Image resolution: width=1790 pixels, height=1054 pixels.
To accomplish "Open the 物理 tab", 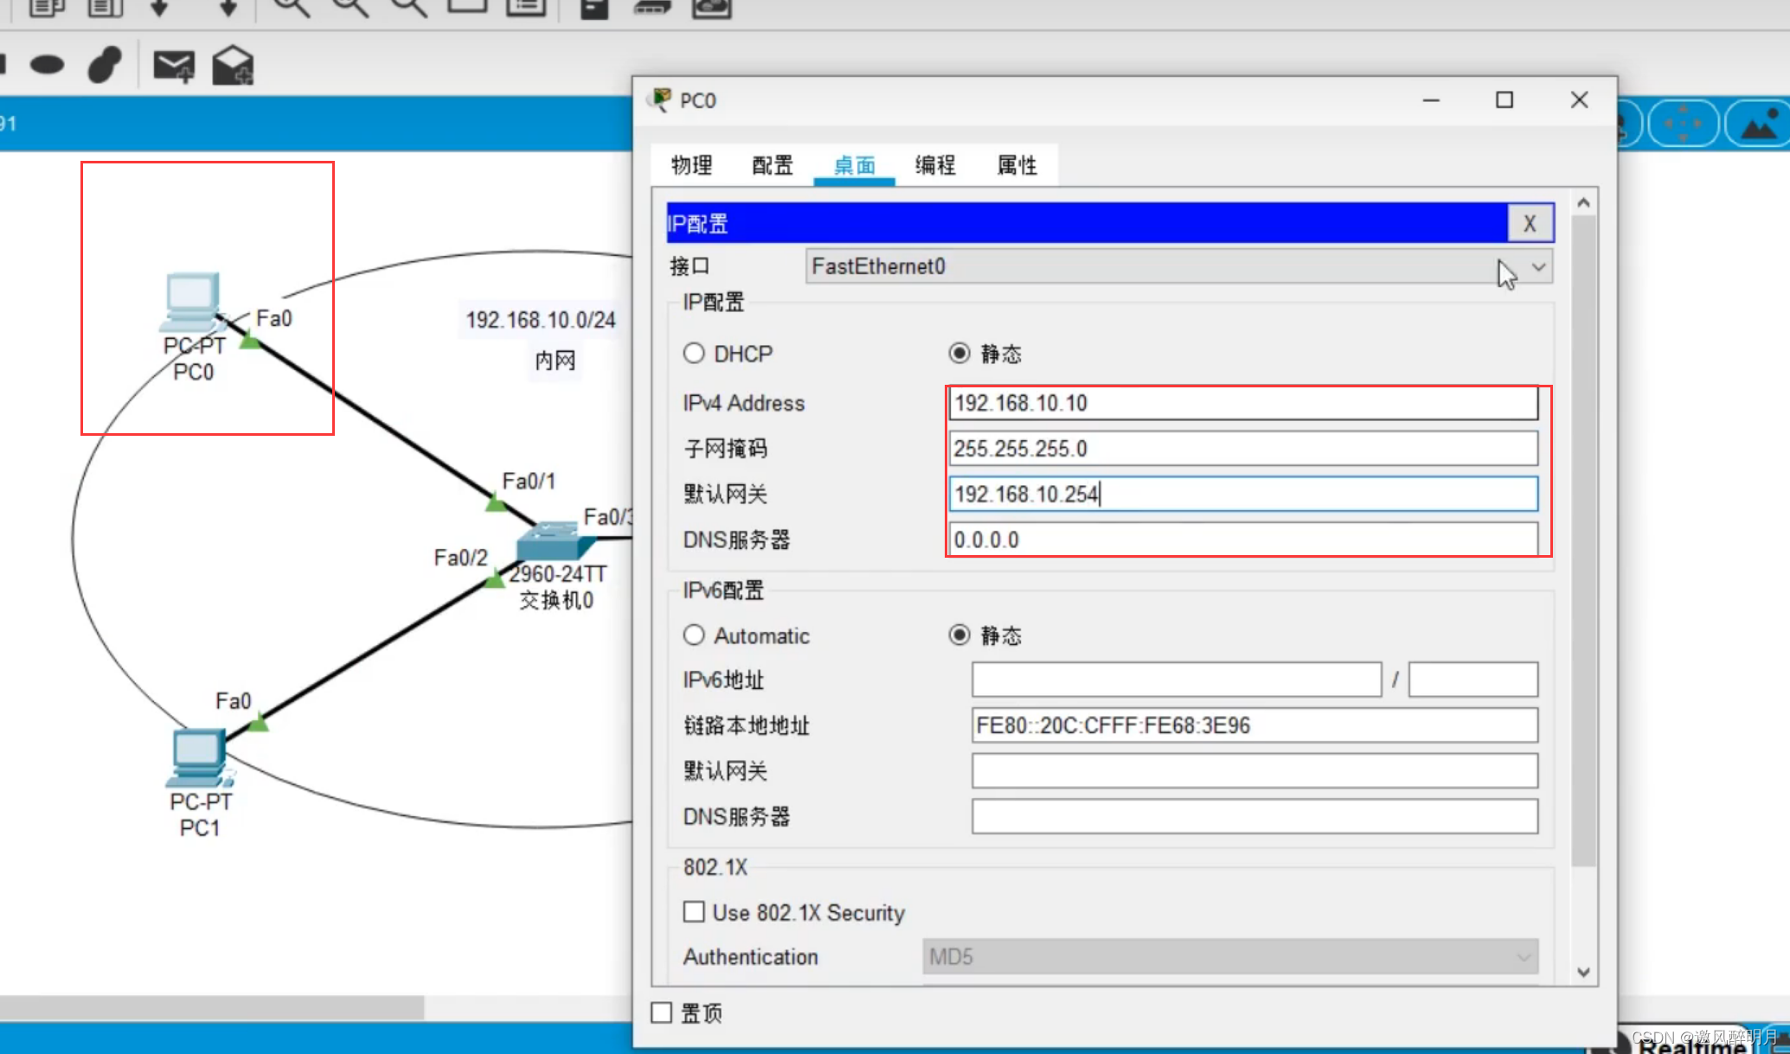I will (691, 165).
